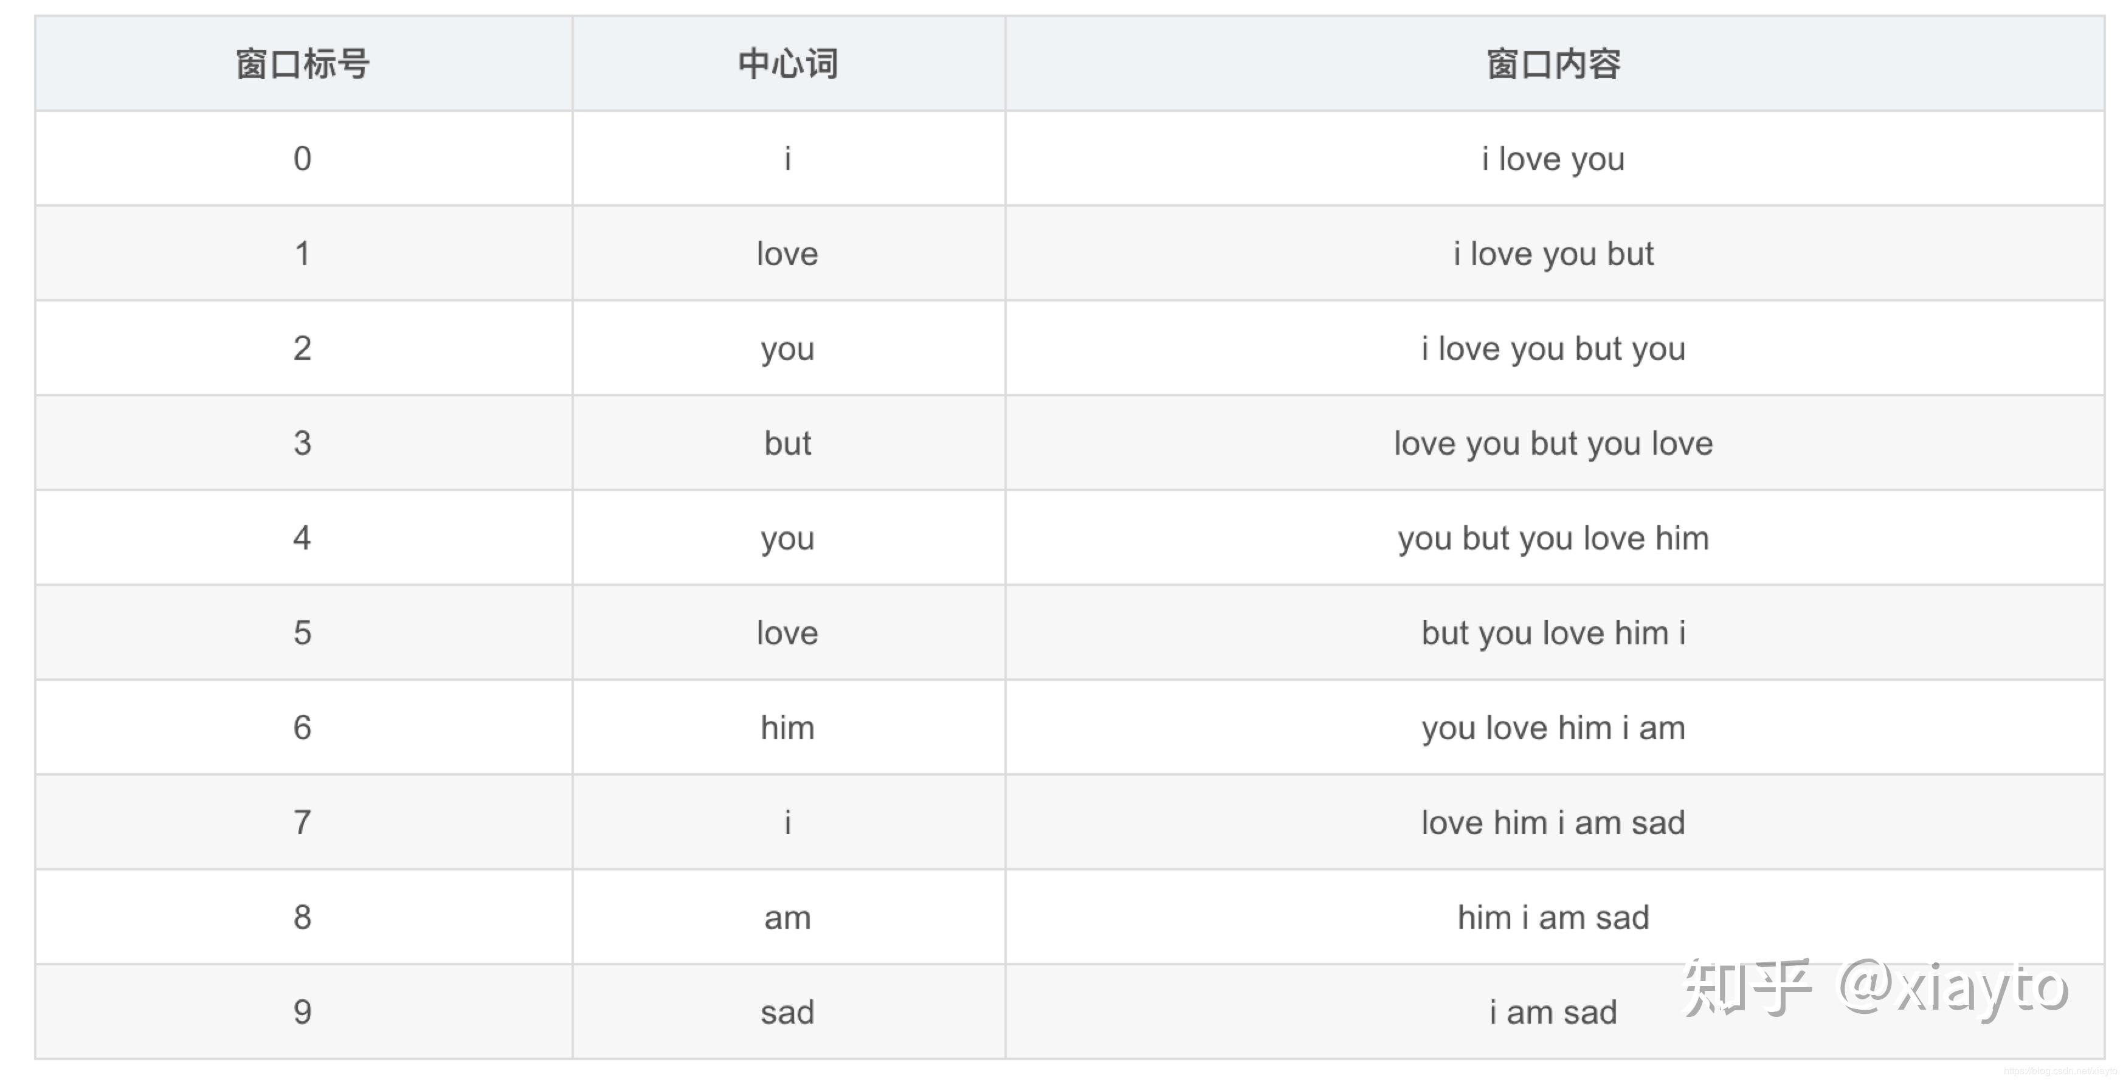2123x1082 pixels.
Task: Click the 窗口内容 column header
Action: tap(1555, 63)
